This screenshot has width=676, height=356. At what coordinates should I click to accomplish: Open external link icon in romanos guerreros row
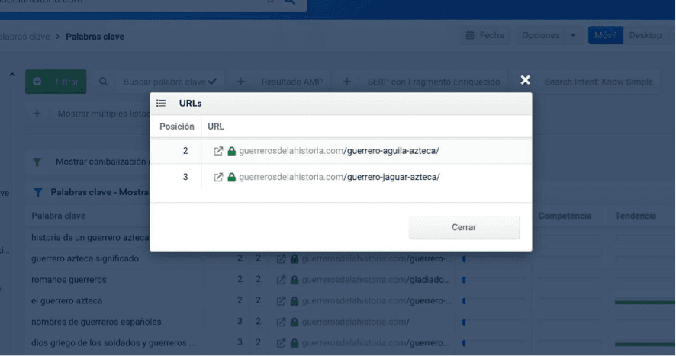click(281, 280)
